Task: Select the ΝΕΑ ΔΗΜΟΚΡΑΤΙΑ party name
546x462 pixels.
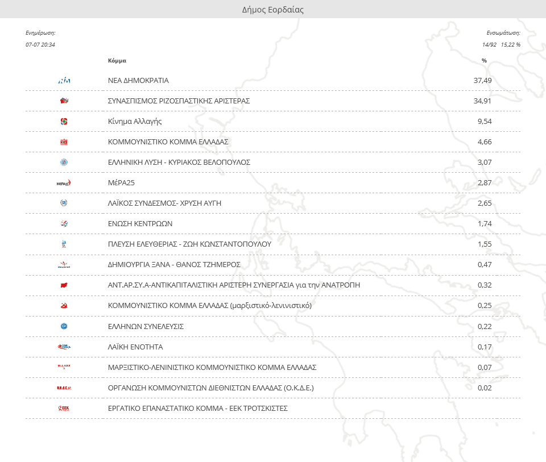Action: [x=138, y=81]
